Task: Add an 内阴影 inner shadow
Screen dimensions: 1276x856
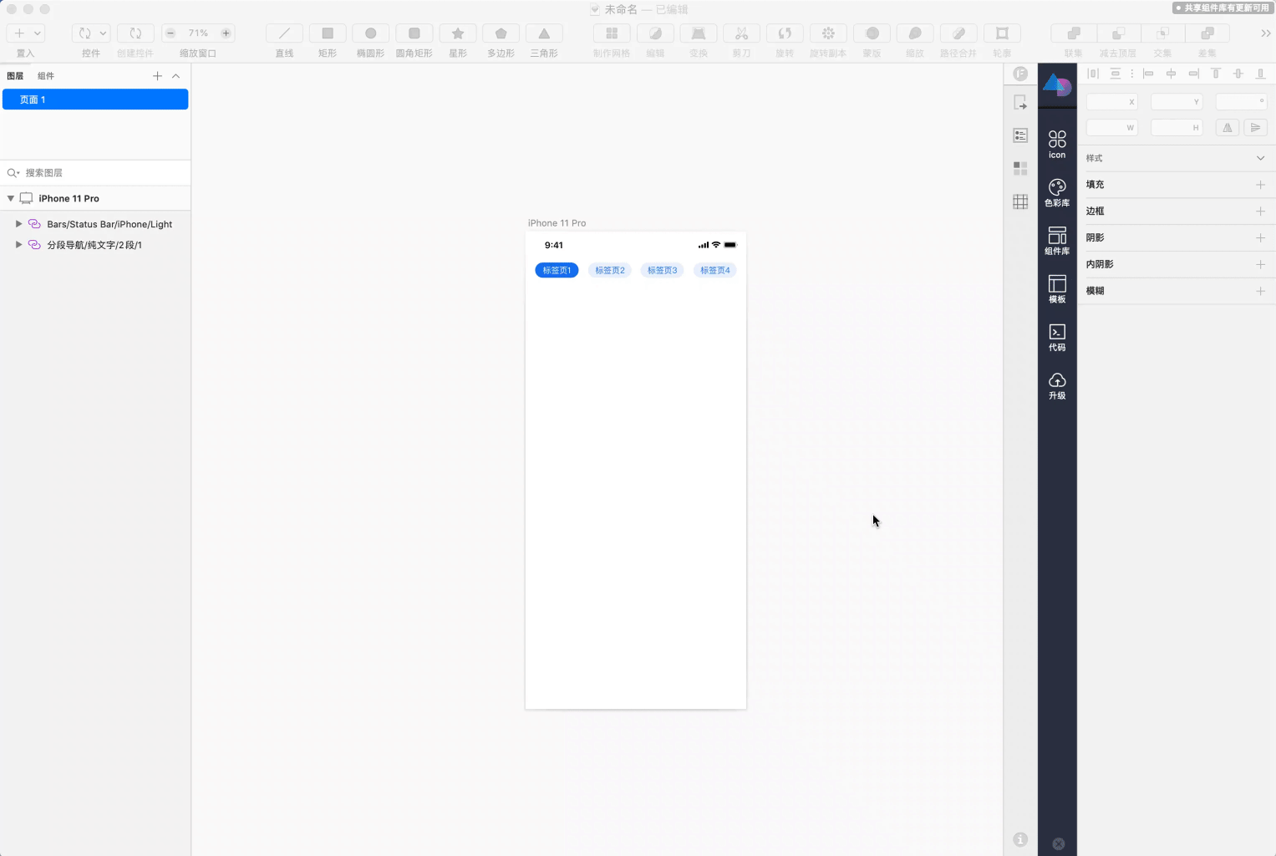Action: 1260,264
